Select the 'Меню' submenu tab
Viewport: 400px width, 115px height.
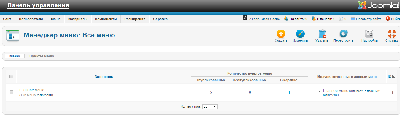pos(15,56)
